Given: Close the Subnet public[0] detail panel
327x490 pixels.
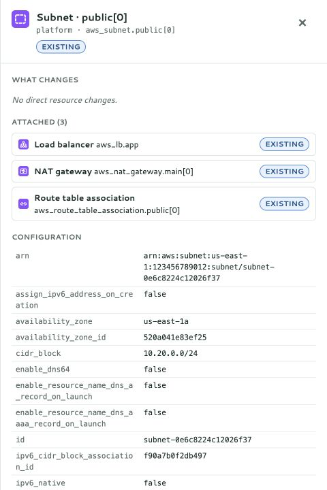Looking at the screenshot, I should click(x=302, y=22).
